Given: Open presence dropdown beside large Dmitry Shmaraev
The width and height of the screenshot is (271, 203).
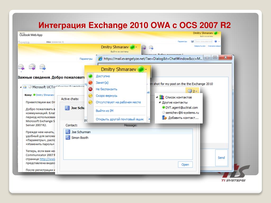Looking at the screenshot, I should (146, 70).
